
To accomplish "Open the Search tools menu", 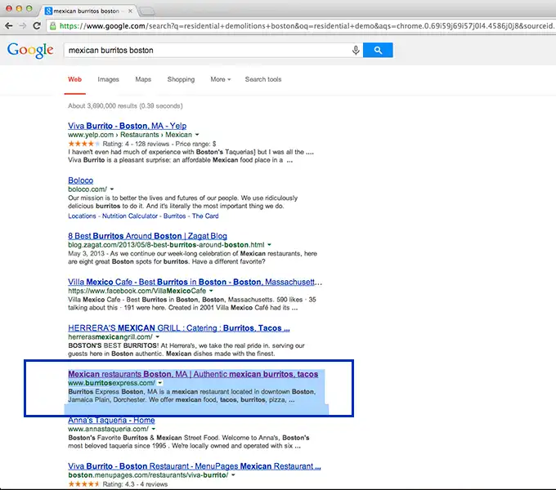I will (262, 79).
